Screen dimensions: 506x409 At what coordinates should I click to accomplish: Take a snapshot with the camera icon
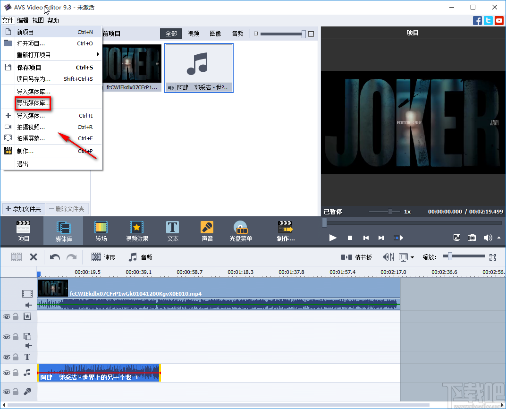472,238
